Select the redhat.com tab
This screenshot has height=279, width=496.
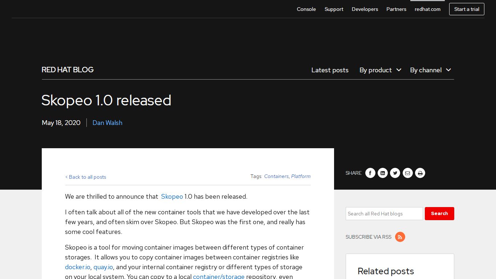[428, 9]
